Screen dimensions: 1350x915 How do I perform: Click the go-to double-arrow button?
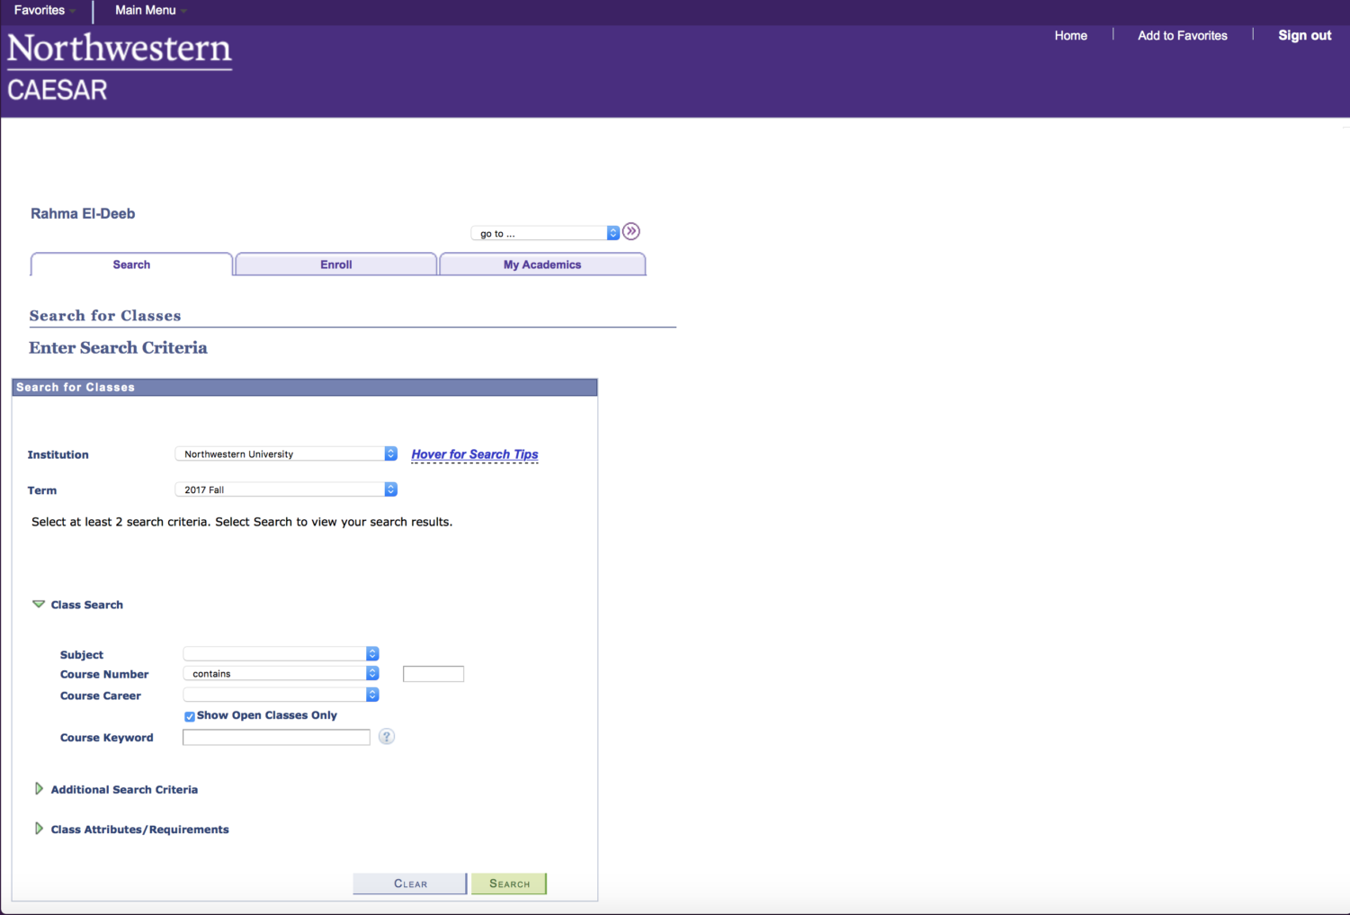click(x=631, y=231)
